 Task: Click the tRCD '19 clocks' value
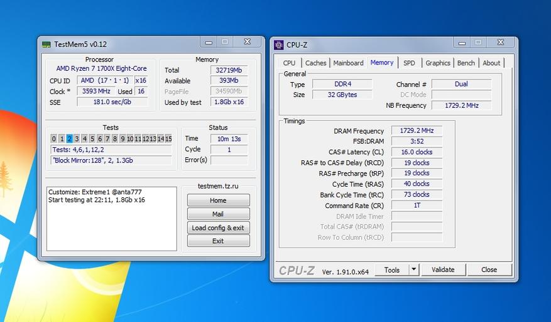point(417,163)
